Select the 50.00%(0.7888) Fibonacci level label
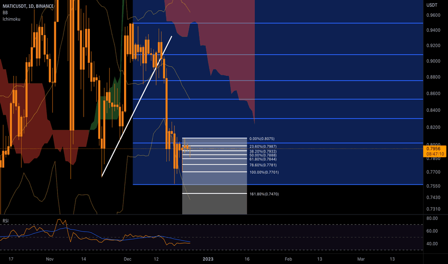 pyautogui.click(x=263, y=155)
